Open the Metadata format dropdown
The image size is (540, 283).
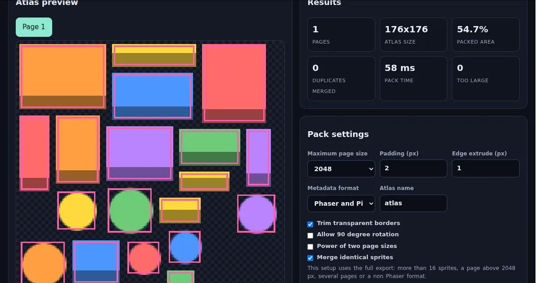341,203
